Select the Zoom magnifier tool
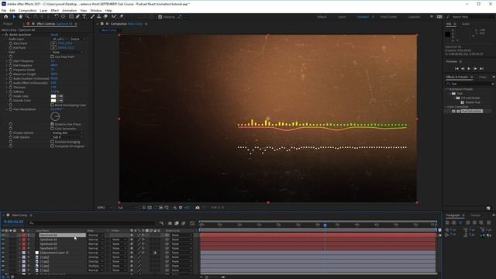This screenshot has width=496, height=279. (27, 16)
